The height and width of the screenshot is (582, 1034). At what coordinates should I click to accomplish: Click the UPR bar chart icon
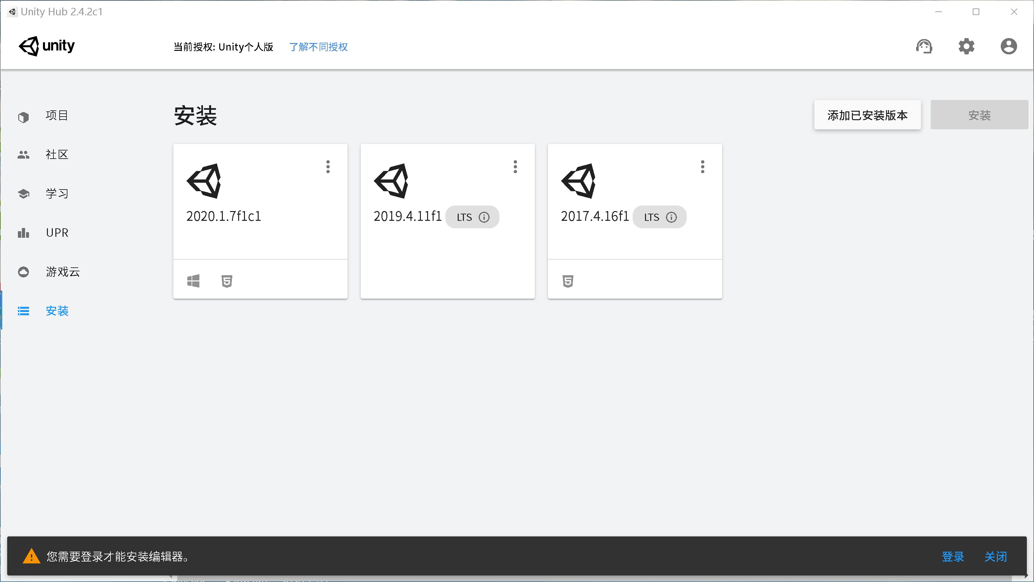coord(23,233)
